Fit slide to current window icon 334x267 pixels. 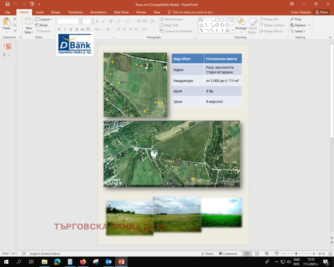coord(330,254)
